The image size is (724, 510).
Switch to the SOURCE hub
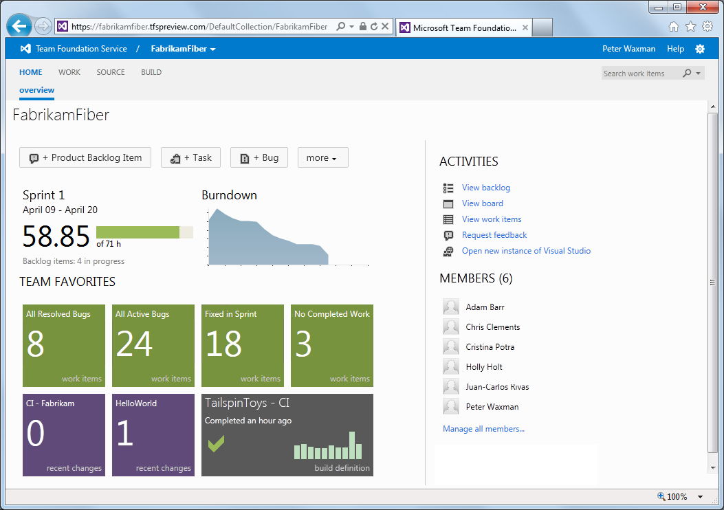click(x=111, y=72)
